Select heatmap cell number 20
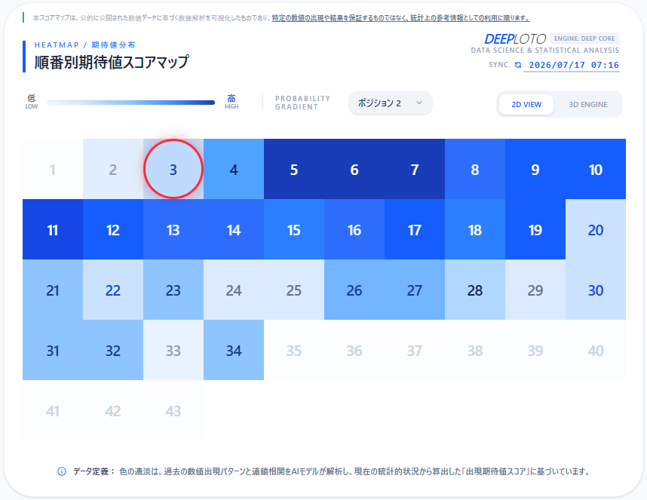 [596, 229]
